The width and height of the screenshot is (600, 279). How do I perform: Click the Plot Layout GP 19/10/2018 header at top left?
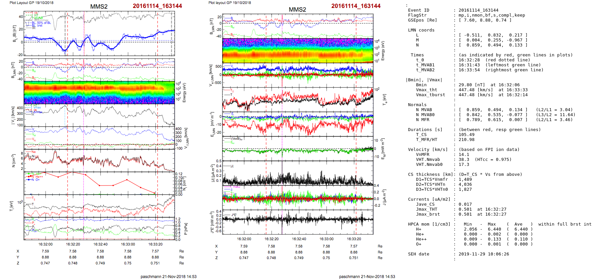(x=31, y=3)
